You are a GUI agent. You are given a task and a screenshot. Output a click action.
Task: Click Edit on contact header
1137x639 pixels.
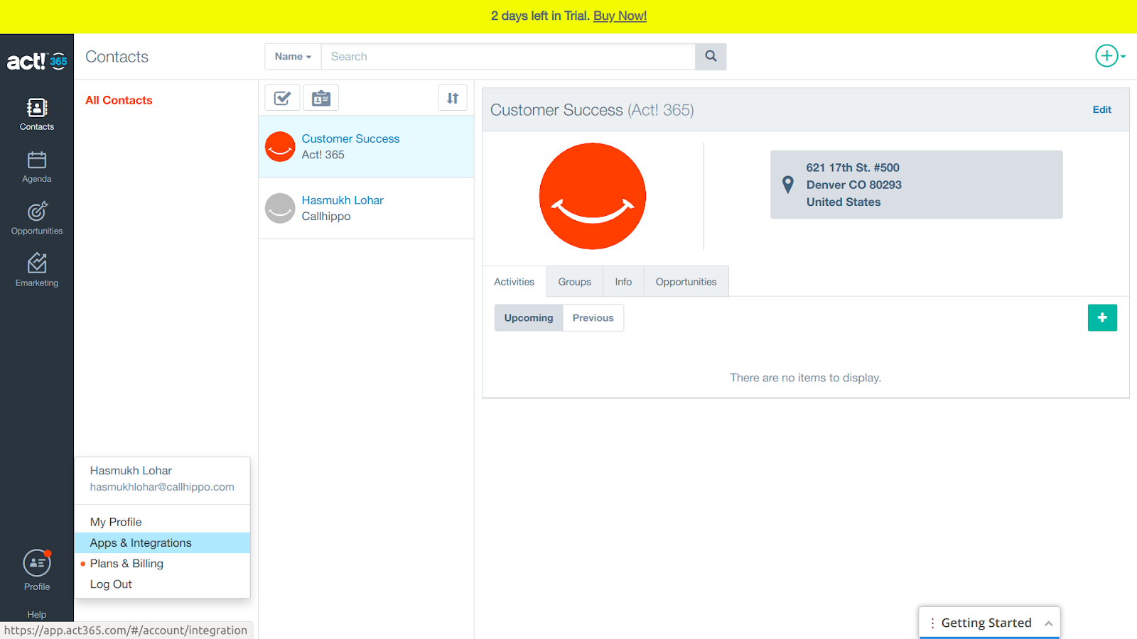click(x=1101, y=109)
